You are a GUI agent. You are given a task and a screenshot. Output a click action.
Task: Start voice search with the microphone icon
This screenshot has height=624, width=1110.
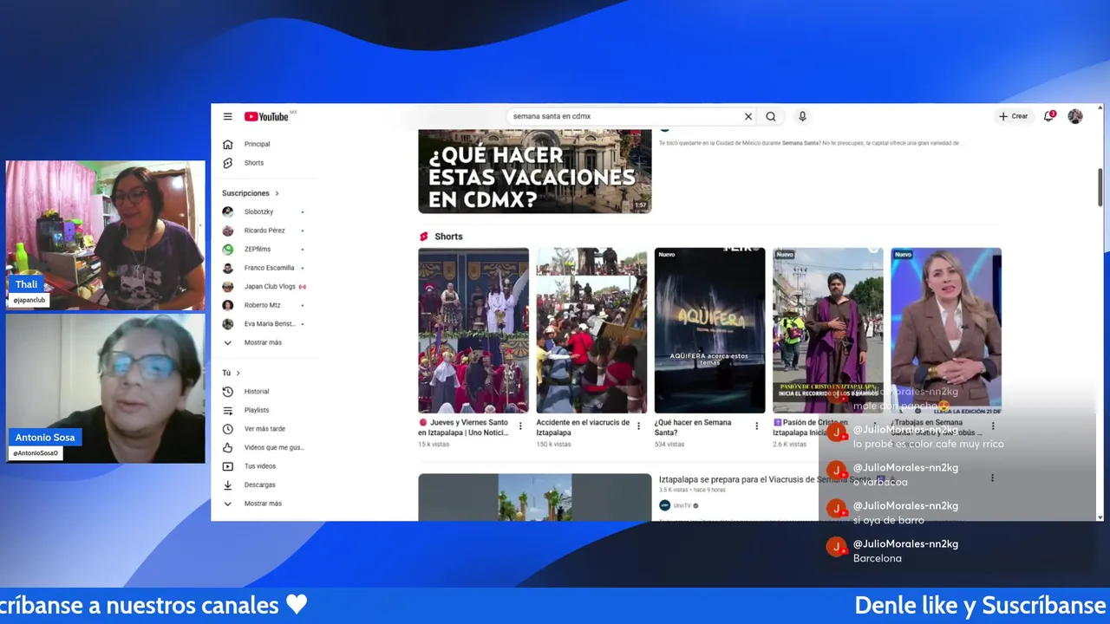(x=802, y=116)
